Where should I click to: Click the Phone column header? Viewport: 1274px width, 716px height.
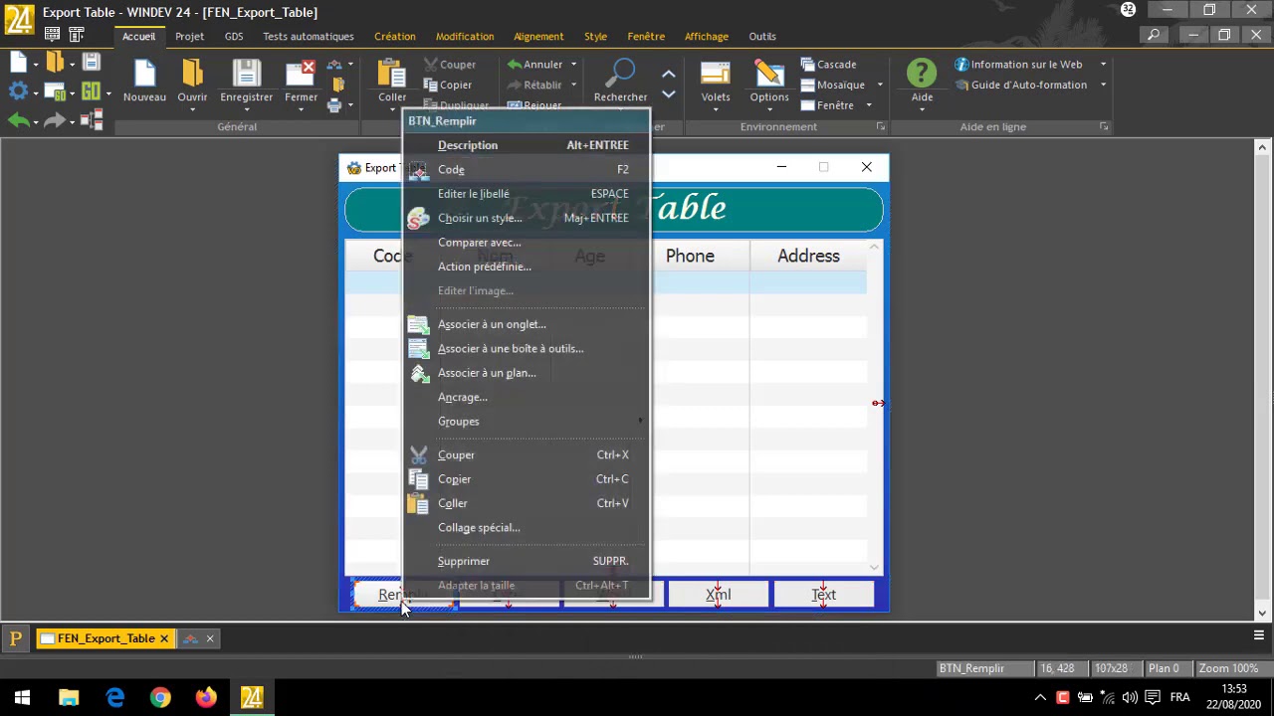click(x=690, y=256)
